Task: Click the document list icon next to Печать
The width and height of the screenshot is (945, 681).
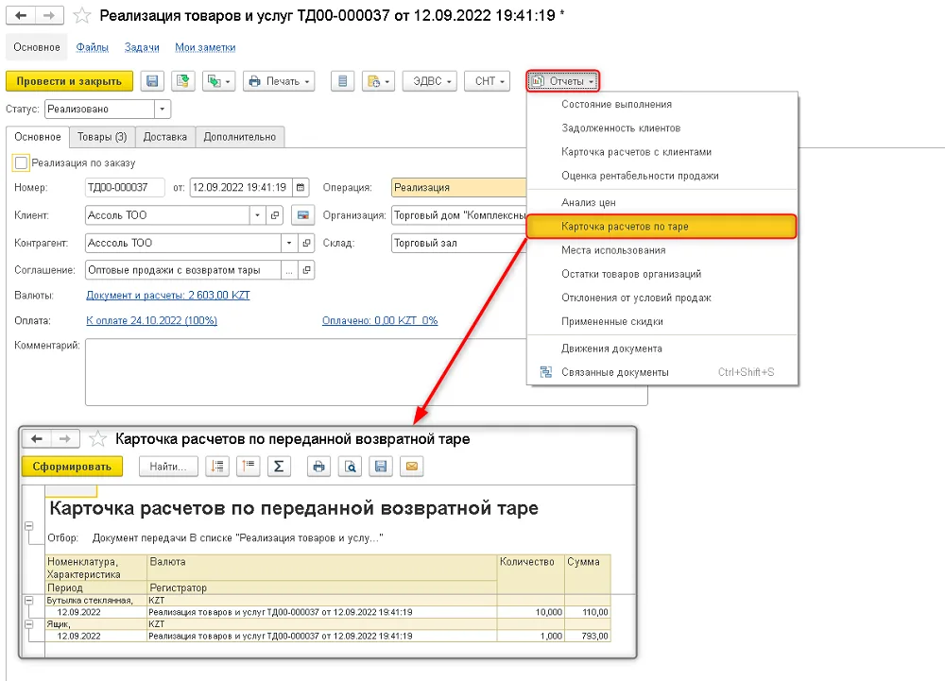Action: coord(342,81)
